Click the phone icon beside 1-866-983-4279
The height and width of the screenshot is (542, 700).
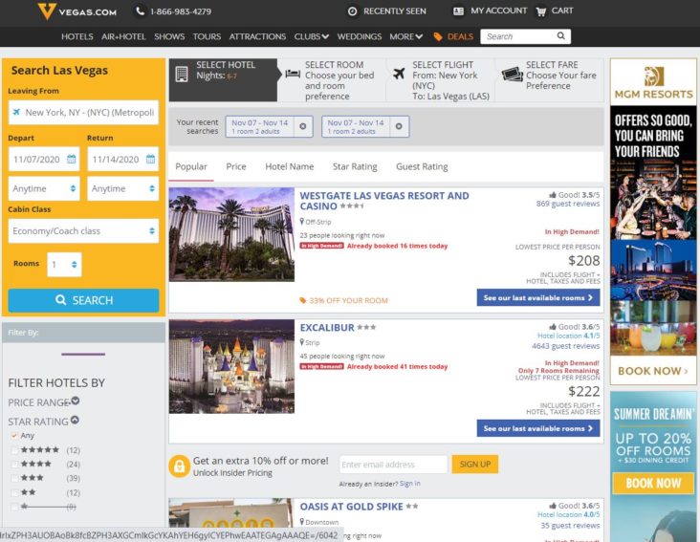click(141, 11)
